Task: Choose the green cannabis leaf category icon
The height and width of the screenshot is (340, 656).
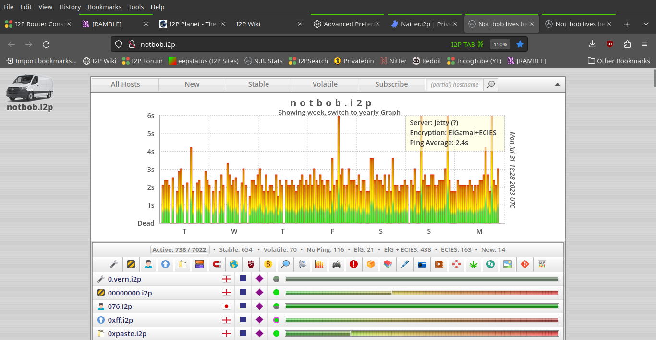Action: pyautogui.click(x=474, y=264)
